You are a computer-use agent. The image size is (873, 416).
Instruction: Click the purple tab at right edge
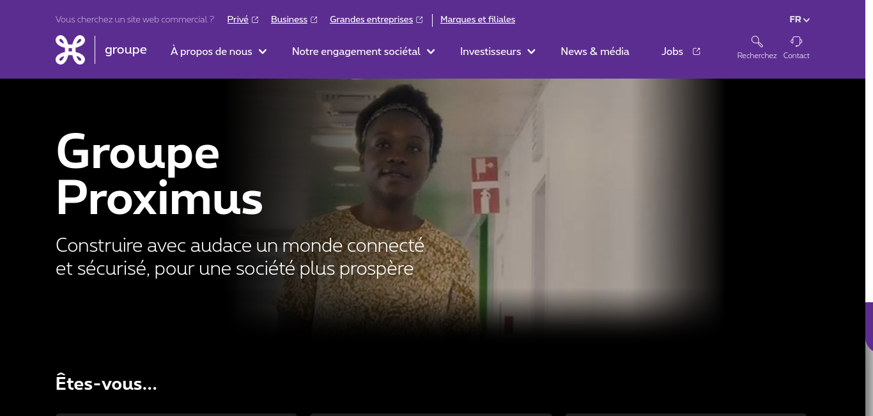click(869, 327)
